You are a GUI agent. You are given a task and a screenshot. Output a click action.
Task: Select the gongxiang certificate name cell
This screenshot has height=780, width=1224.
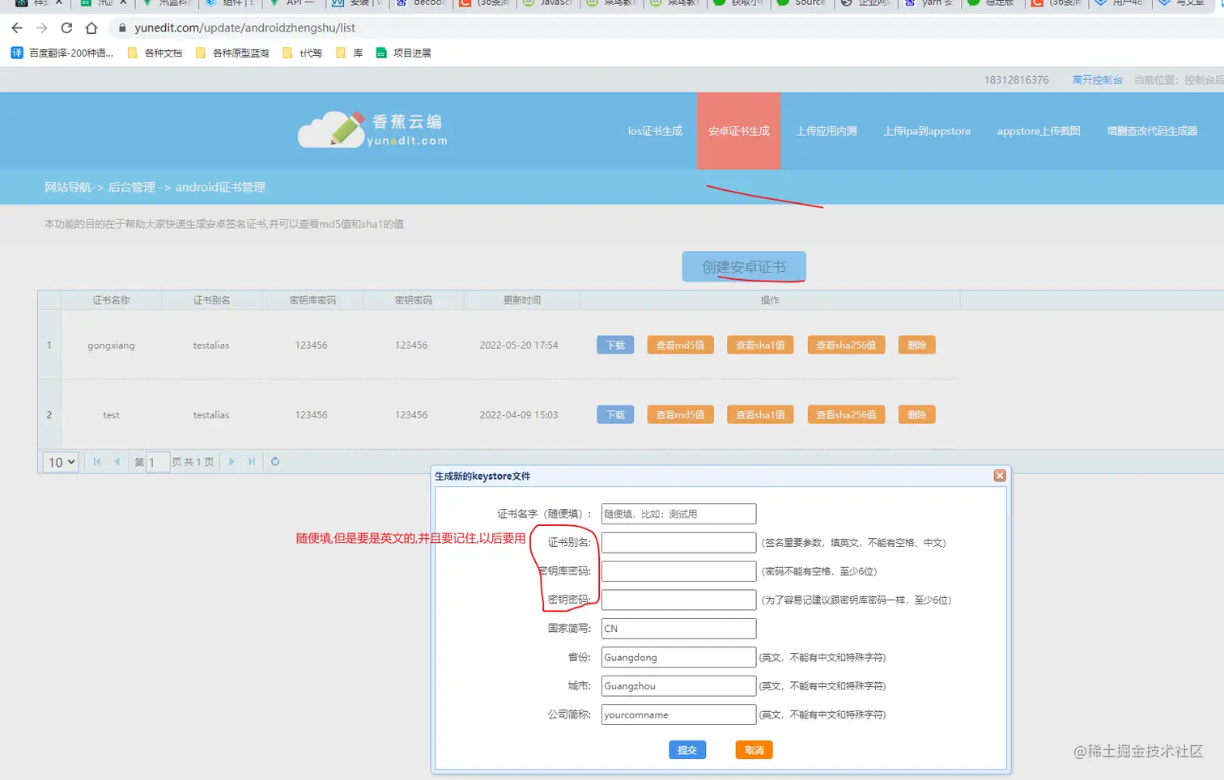pyautogui.click(x=111, y=345)
